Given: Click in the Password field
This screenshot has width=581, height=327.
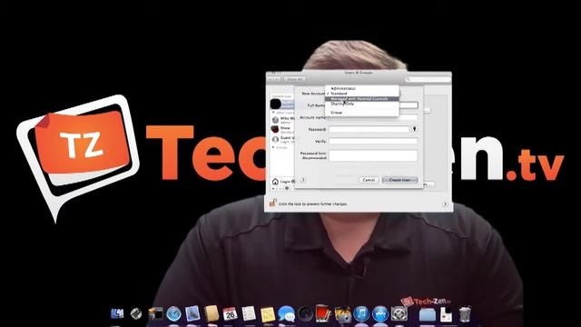Looking at the screenshot, I should pos(369,129).
